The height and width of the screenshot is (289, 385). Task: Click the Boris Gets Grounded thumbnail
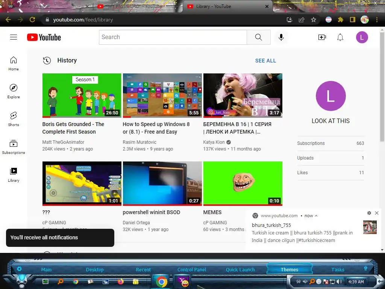click(x=82, y=96)
